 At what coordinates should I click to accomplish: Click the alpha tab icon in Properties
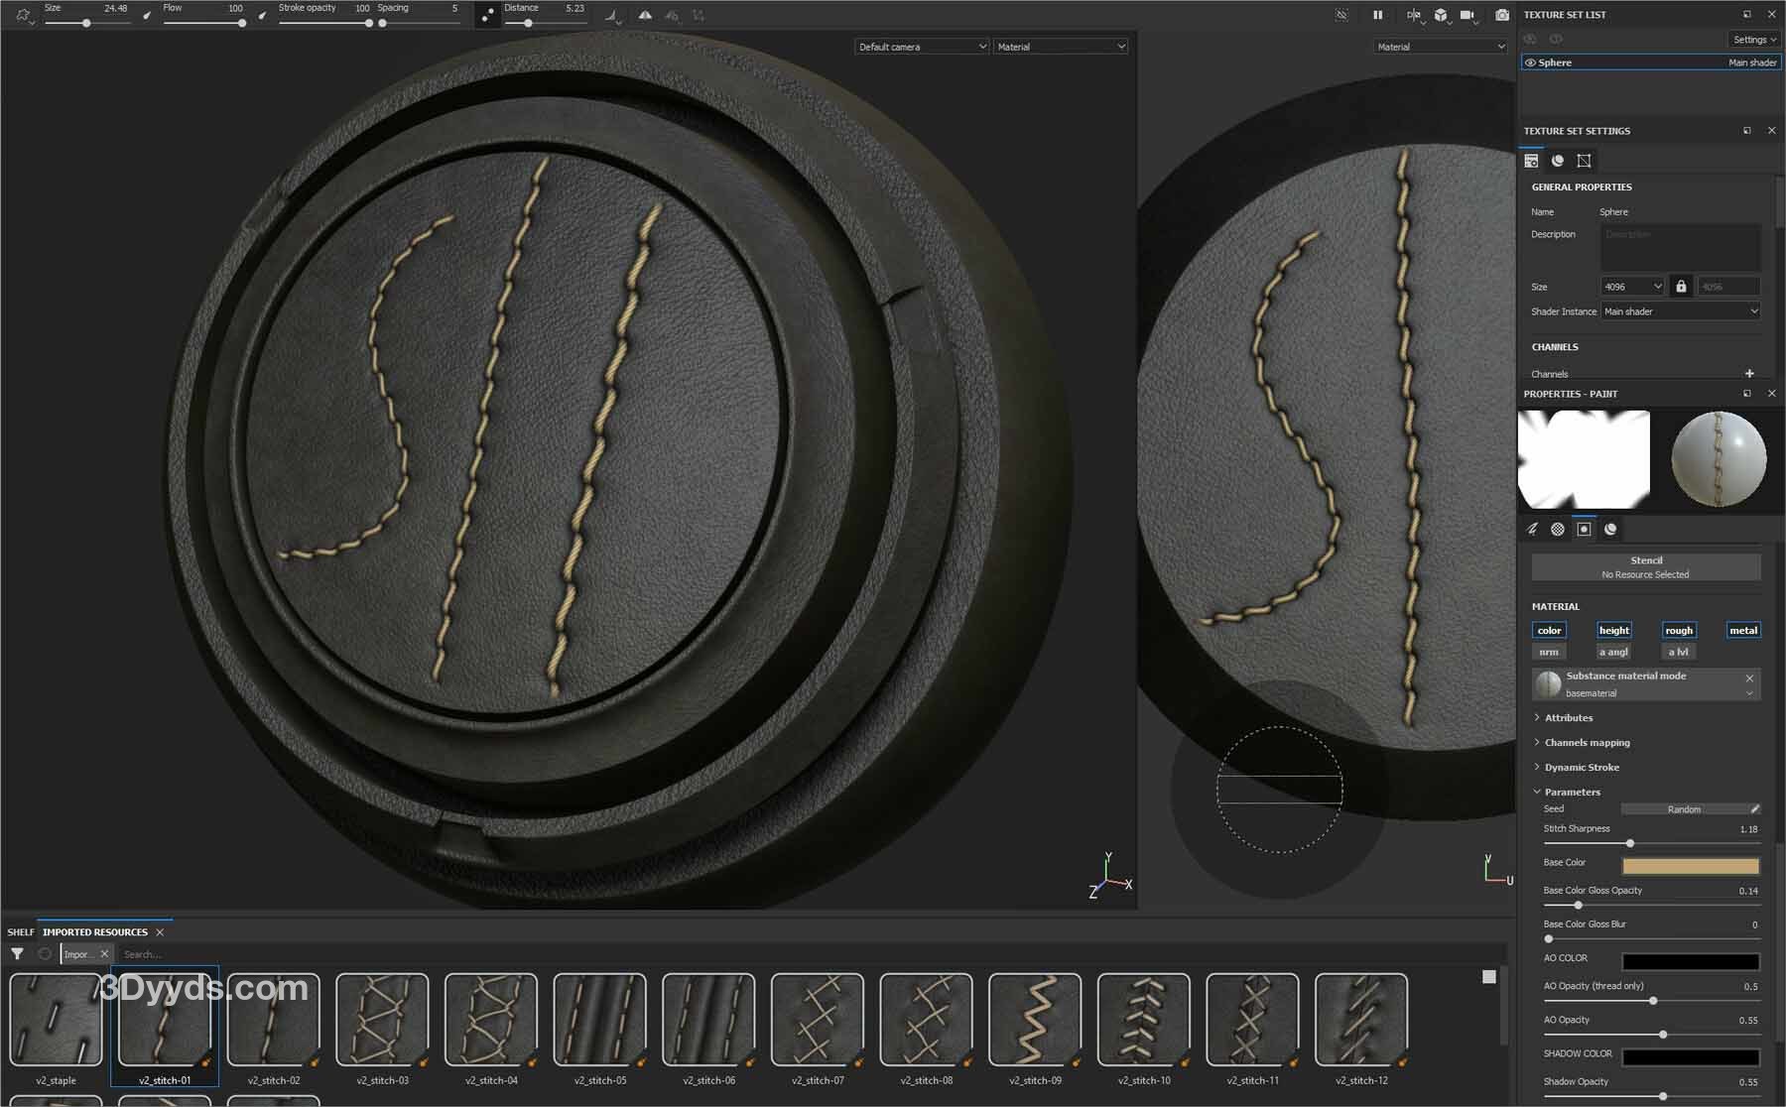(1558, 529)
